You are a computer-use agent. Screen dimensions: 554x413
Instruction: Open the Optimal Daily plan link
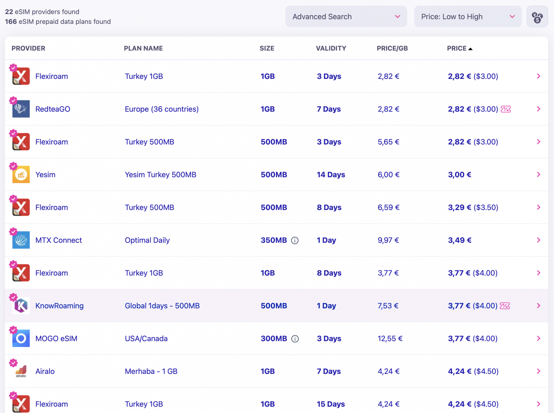point(147,240)
